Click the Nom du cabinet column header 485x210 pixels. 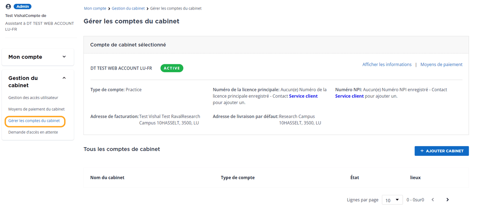107,177
